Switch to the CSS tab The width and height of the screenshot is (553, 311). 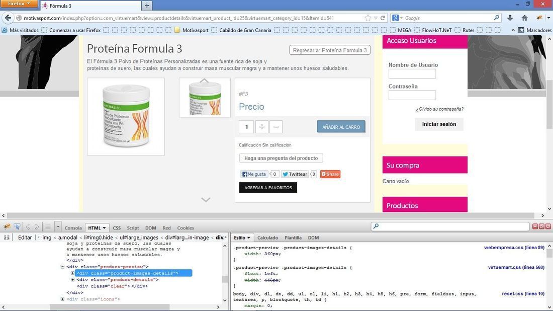[x=117, y=228]
